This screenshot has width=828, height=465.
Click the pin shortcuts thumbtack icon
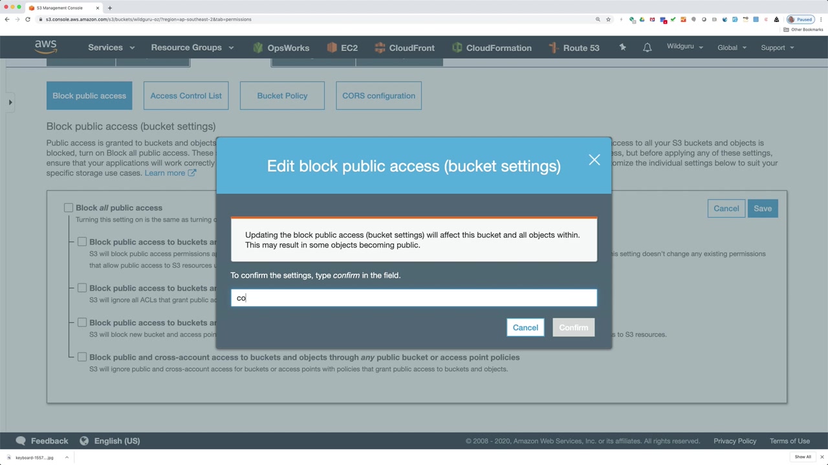[622, 47]
